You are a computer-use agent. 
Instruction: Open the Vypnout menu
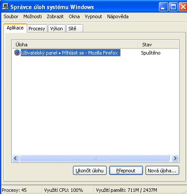coord(93,16)
